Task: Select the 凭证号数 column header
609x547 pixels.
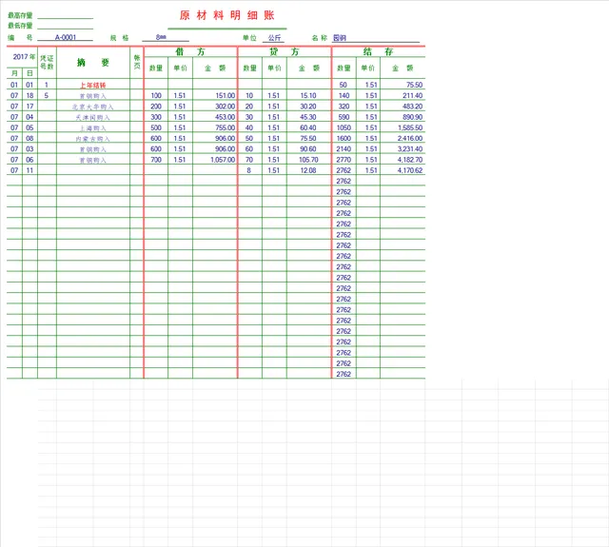Action: pos(47,63)
